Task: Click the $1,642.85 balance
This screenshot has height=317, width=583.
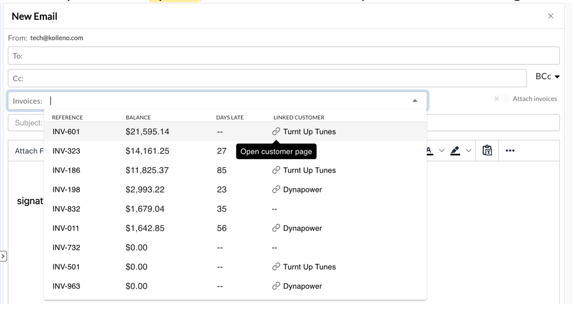Action: [145, 228]
